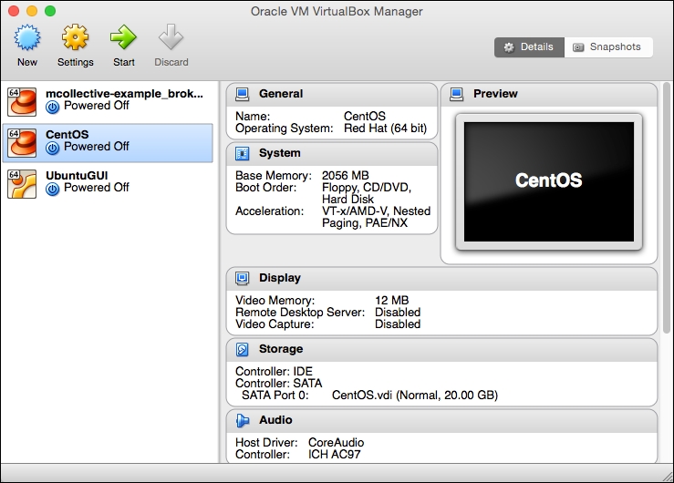Click the CentOS preview thumbnail
Screen dimensions: 674x483
(549, 181)
